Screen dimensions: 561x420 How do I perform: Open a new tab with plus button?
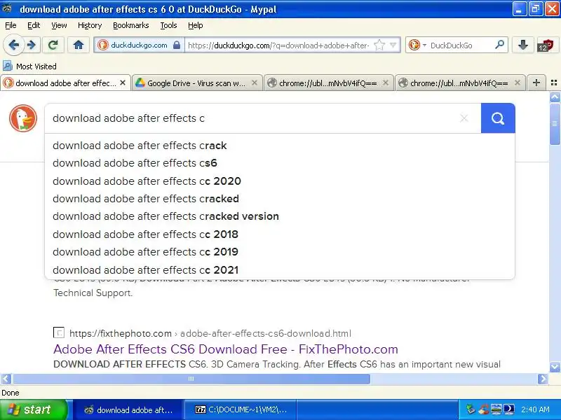(x=536, y=83)
